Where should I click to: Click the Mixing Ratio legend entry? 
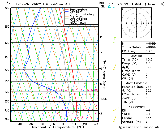[x=79, y=23]
